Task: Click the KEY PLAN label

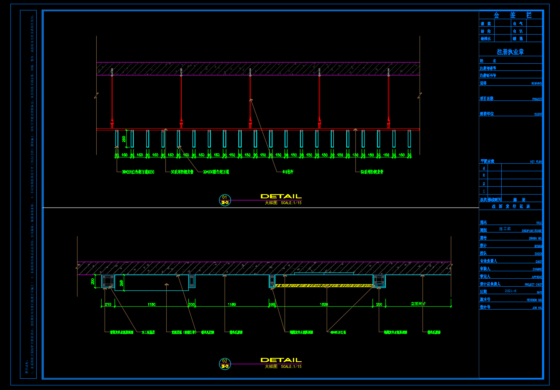Action: tap(536, 162)
